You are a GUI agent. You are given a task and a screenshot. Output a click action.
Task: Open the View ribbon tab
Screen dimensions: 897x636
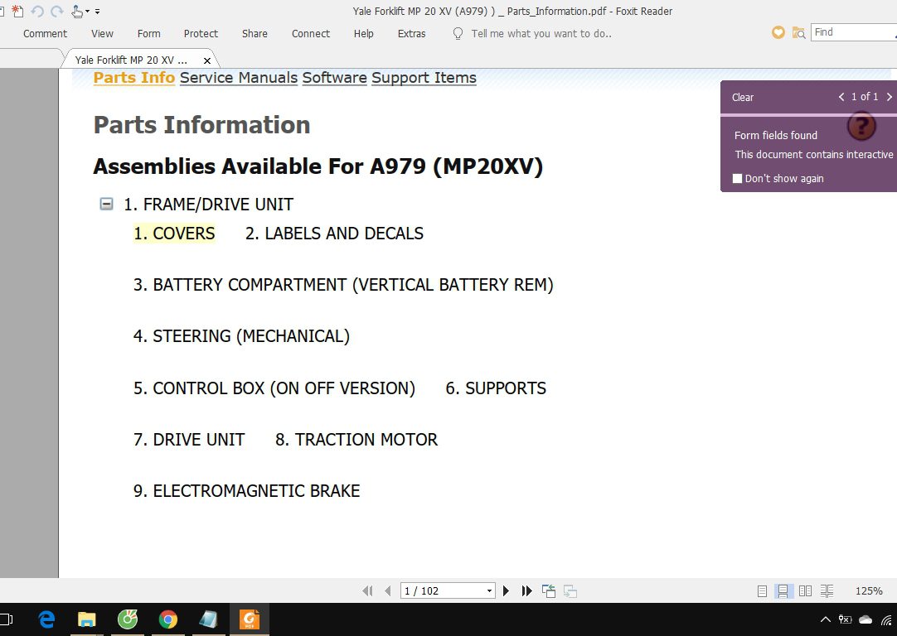103,34
